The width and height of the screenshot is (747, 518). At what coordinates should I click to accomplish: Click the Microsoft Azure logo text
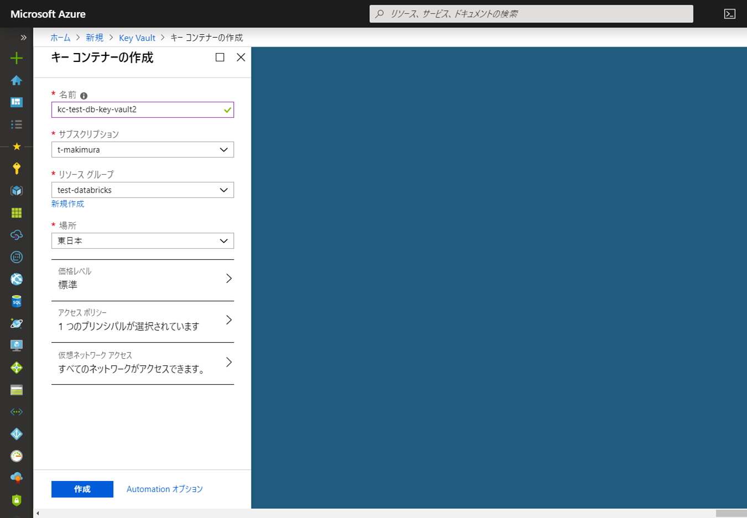48,14
